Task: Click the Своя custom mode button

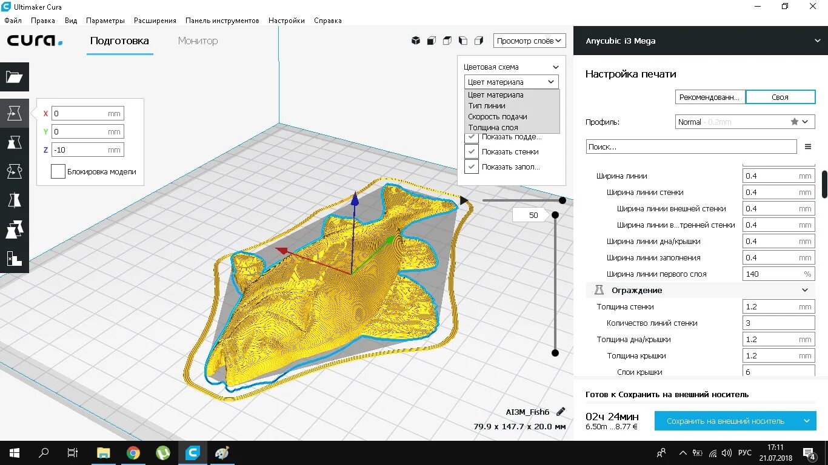Action: [x=780, y=97]
